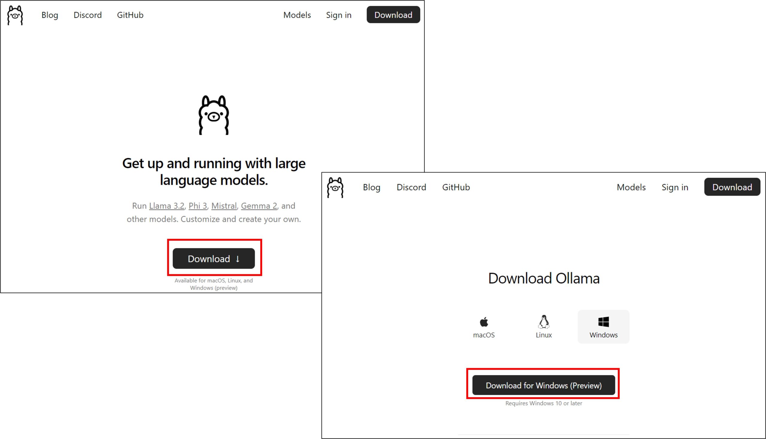The width and height of the screenshot is (766, 439).
Task: Click Download for Windows (Preview) button
Action: (x=543, y=385)
